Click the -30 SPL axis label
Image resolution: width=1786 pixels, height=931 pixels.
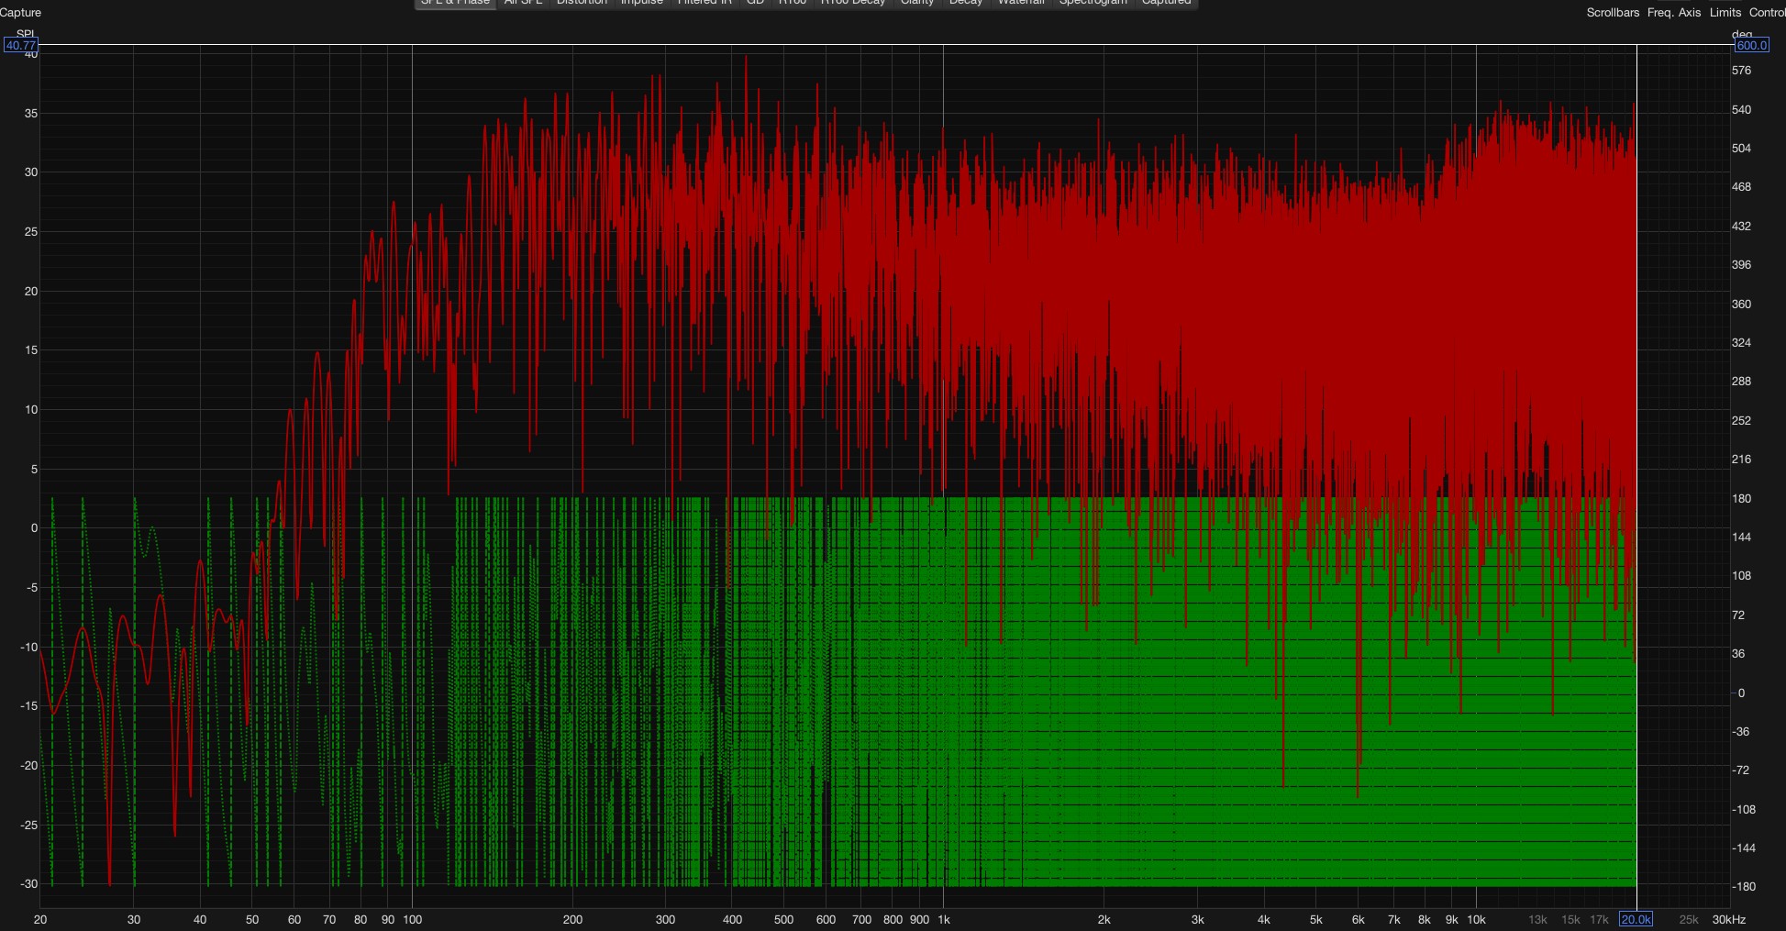tap(30, 883)
